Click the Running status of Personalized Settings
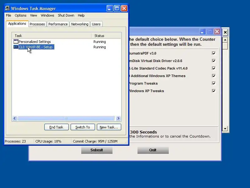 point(100,42)
